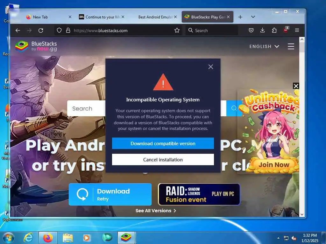
Task: Click the page scrollbar down arrow
Action: (302, 214)
